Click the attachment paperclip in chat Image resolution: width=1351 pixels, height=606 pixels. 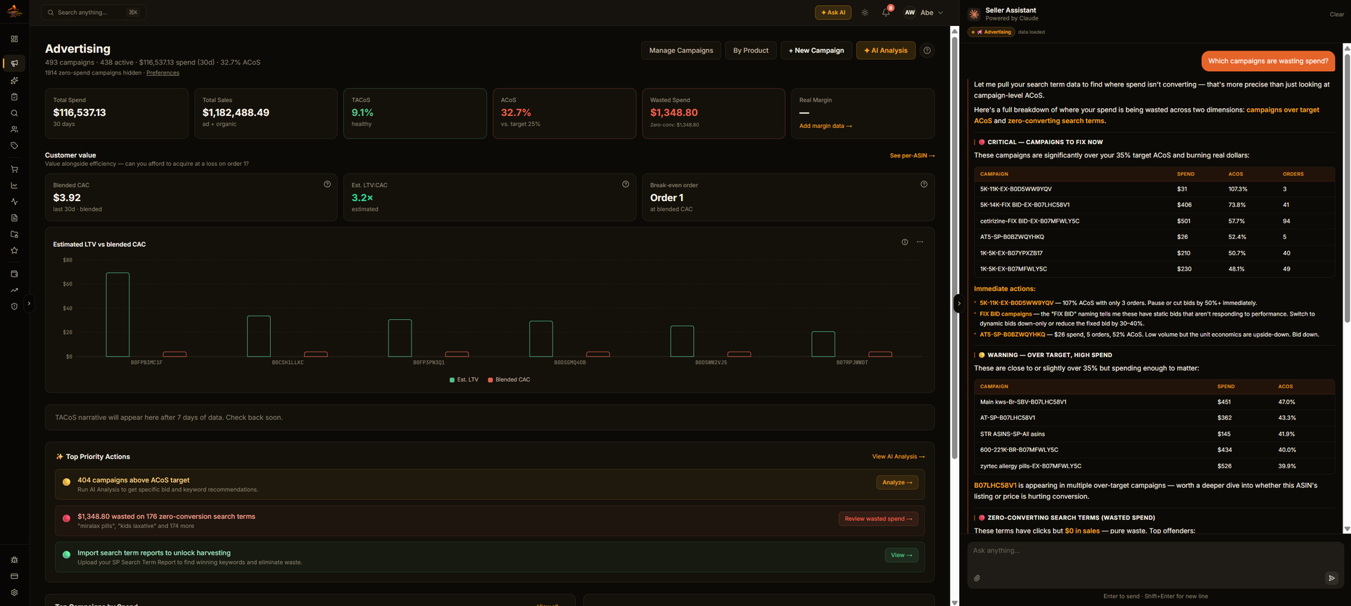tap(977, 578)
